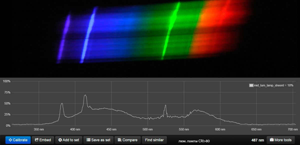Viewport: 300px width, 145px height.
Task: Click the briefcase icon in More tools
Action: (272, 140)
